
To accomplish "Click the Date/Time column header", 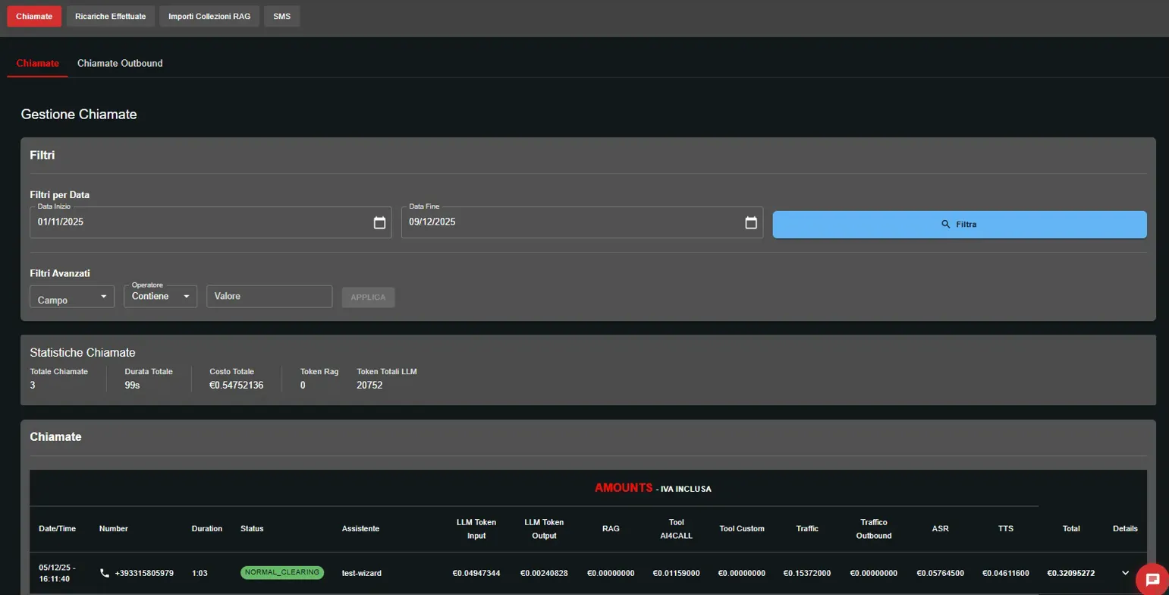I will point(58,529).
